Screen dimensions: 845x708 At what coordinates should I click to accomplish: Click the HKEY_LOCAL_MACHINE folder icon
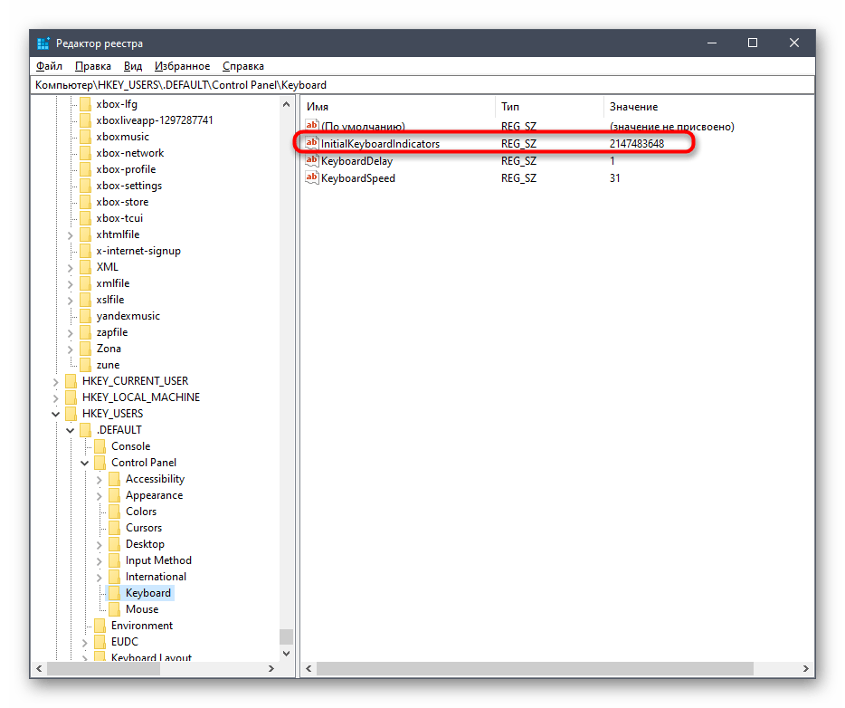click(71, 397)
